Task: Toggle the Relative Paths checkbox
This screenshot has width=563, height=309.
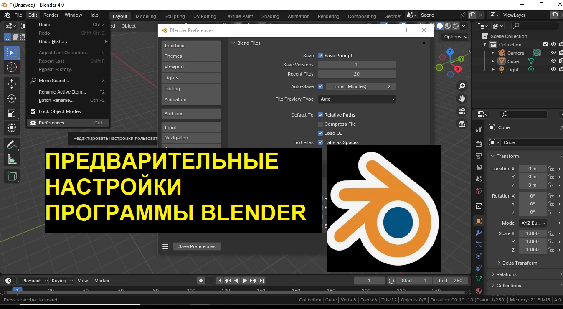Action: [320, 115]
